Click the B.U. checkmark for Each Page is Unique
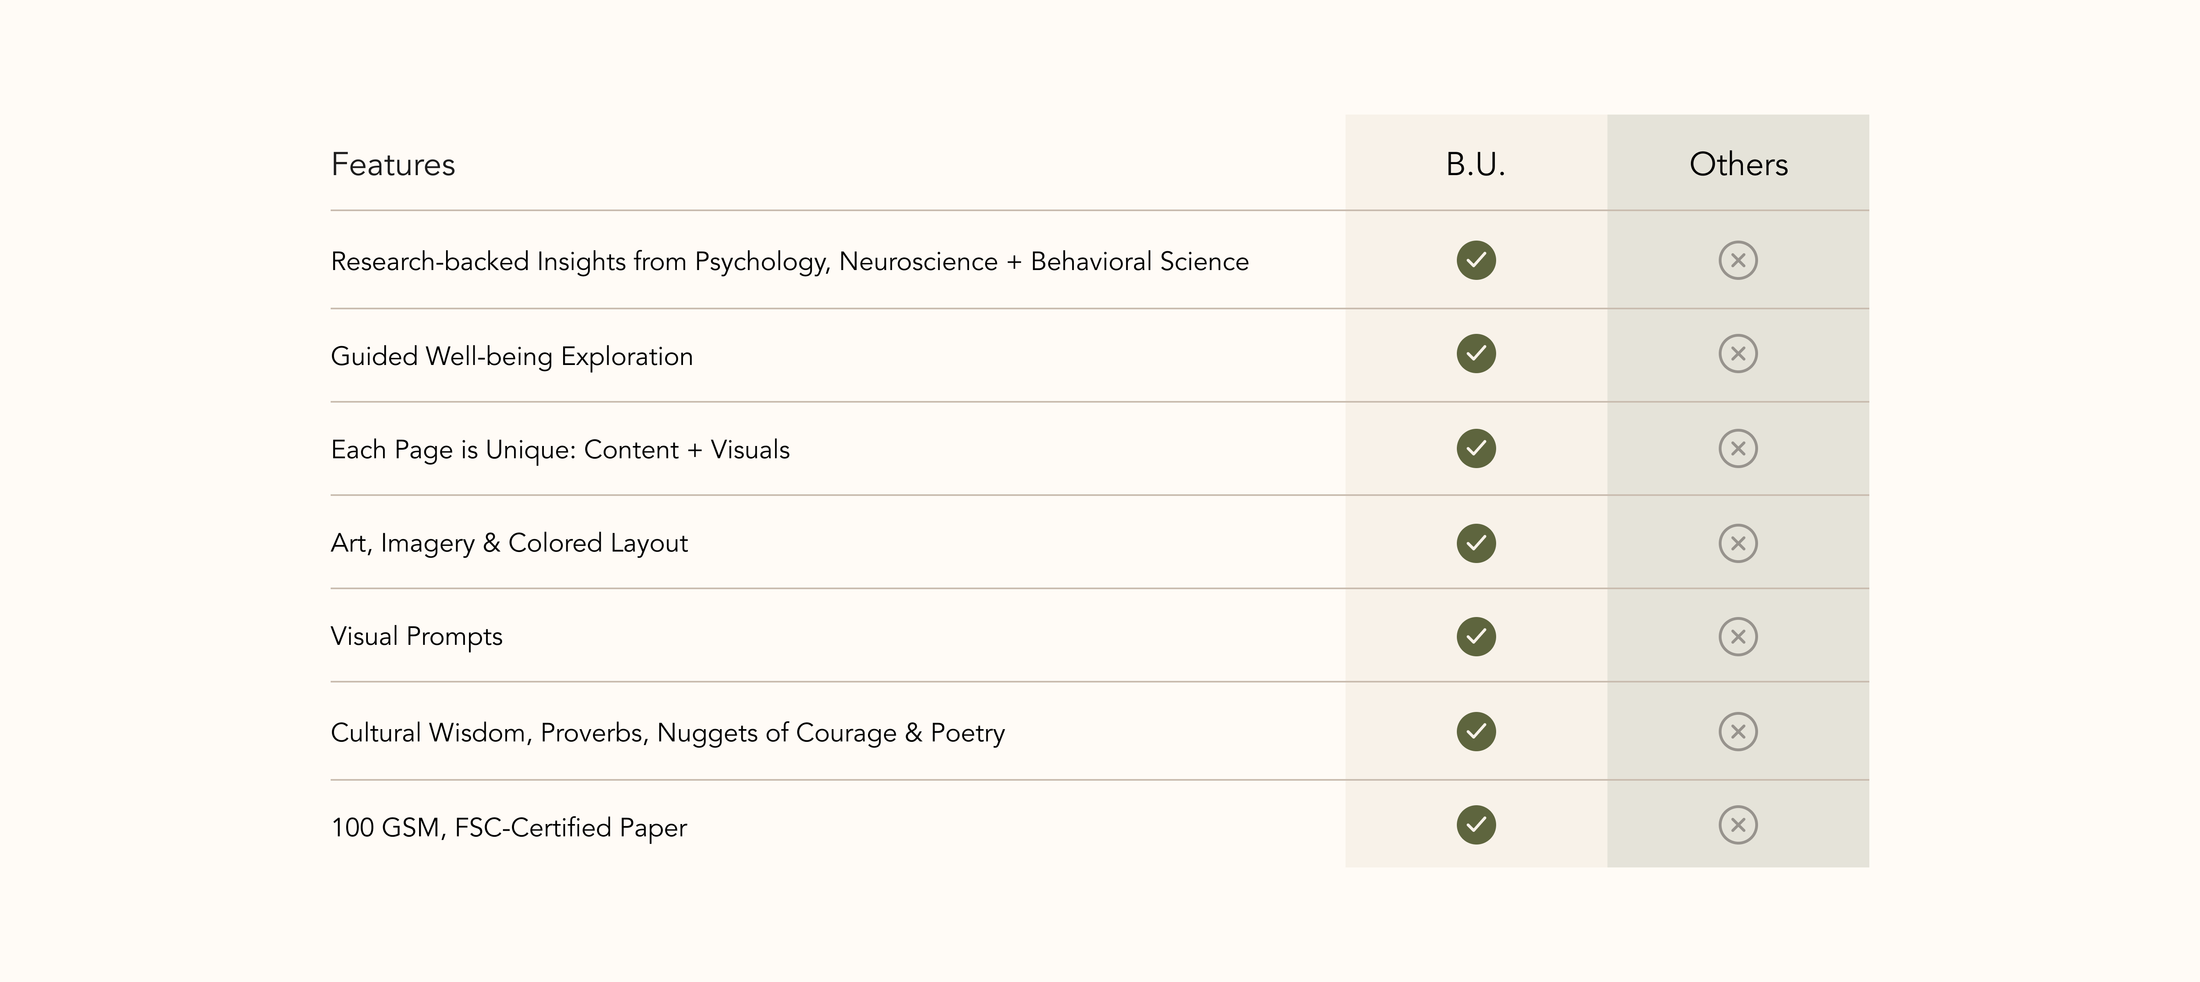The width and height of the screenshot is (2200, 982). click(x=1476, y=448)
